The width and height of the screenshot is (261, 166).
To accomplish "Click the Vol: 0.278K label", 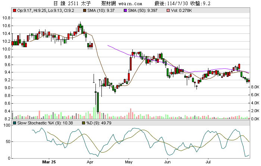I will (182, 10).
